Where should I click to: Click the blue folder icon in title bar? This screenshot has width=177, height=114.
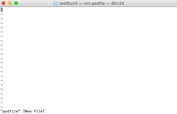(56, 3)
